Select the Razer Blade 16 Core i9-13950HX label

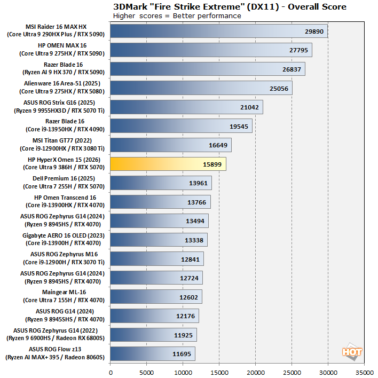65,125
